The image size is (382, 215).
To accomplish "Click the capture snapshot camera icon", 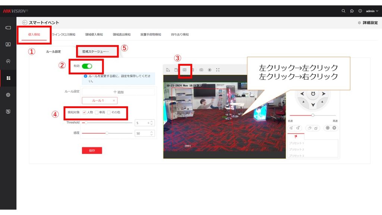I will point(201,70).
